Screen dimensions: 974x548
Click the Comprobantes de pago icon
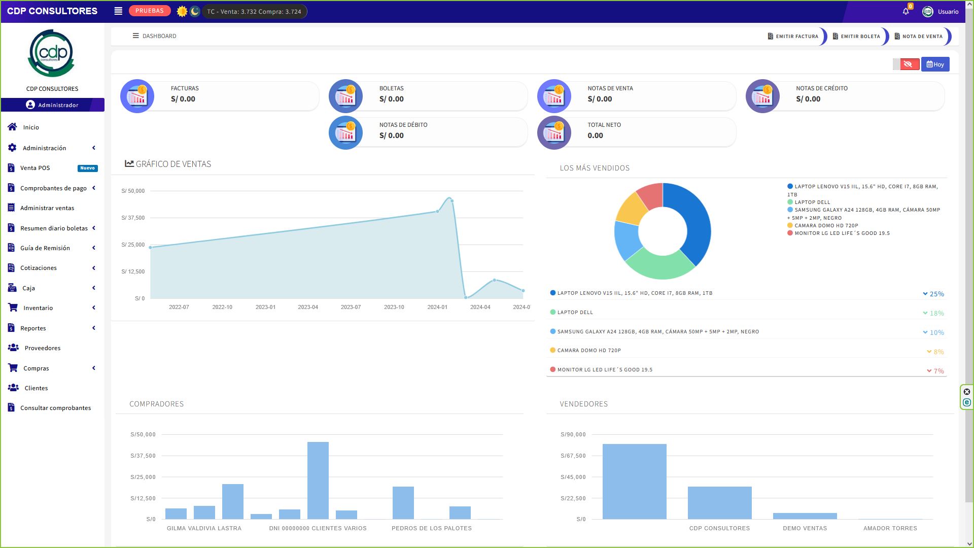coord(11,188)
